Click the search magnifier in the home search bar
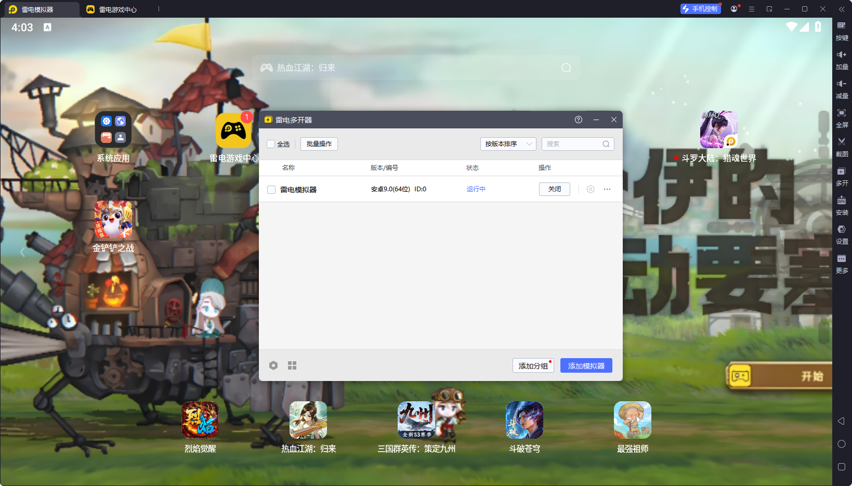 [x=567, y=68]
